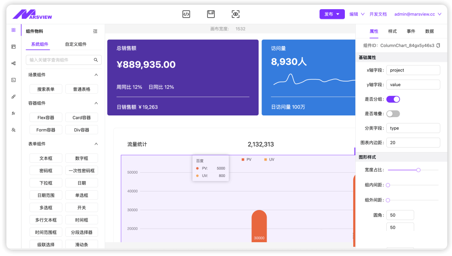The width and height of the screenshot is (452, 256).
Task: Collapse the 表单组件 section
Action: (x=96, y=144)
